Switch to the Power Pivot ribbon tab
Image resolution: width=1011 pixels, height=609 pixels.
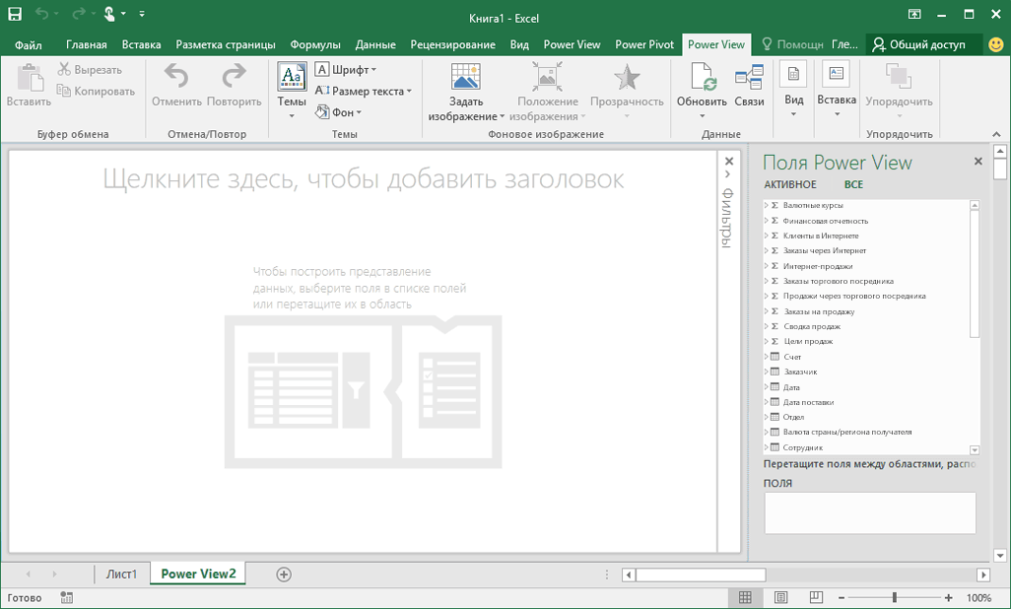click(x=644, y=44)
